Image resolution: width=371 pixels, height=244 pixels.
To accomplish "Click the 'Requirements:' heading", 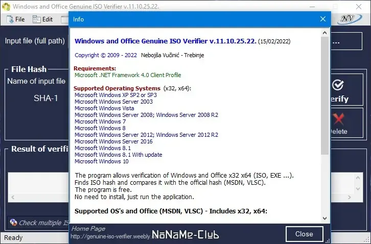I will pos(95,68).
